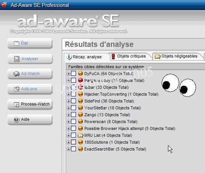Switch to the Récap. analyse tab
Image resolution: width=205 pixels, height=173 pixels.
[x=87, y=57]
